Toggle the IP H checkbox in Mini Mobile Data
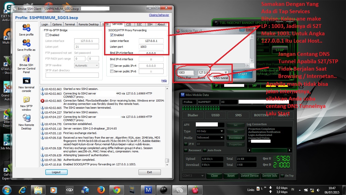Image resolution: width=346 pixels, height=195 pixels. coord(186,144)
